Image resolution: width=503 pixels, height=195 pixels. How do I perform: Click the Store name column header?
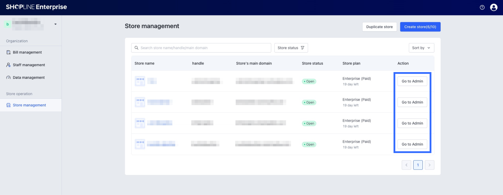(x=144, y=64)
